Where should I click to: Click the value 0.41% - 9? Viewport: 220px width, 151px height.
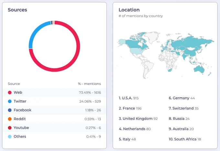93,137
